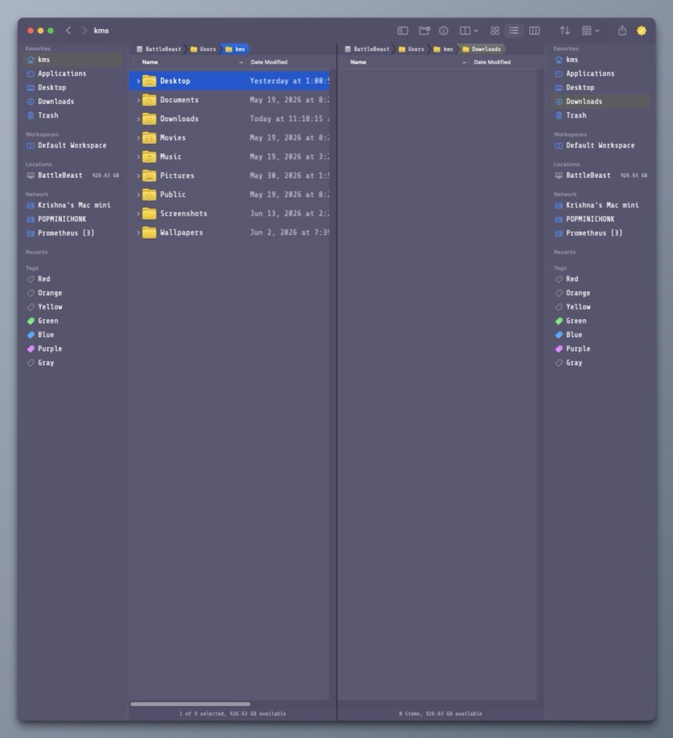The width and height of the screenshot is (673, 738).
Task: Click "1 of 9 selected" status text
Action: [202, 714]
